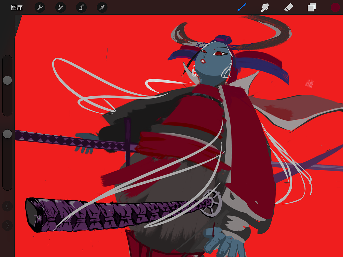Select the Smudge tool

coord(265,7)
